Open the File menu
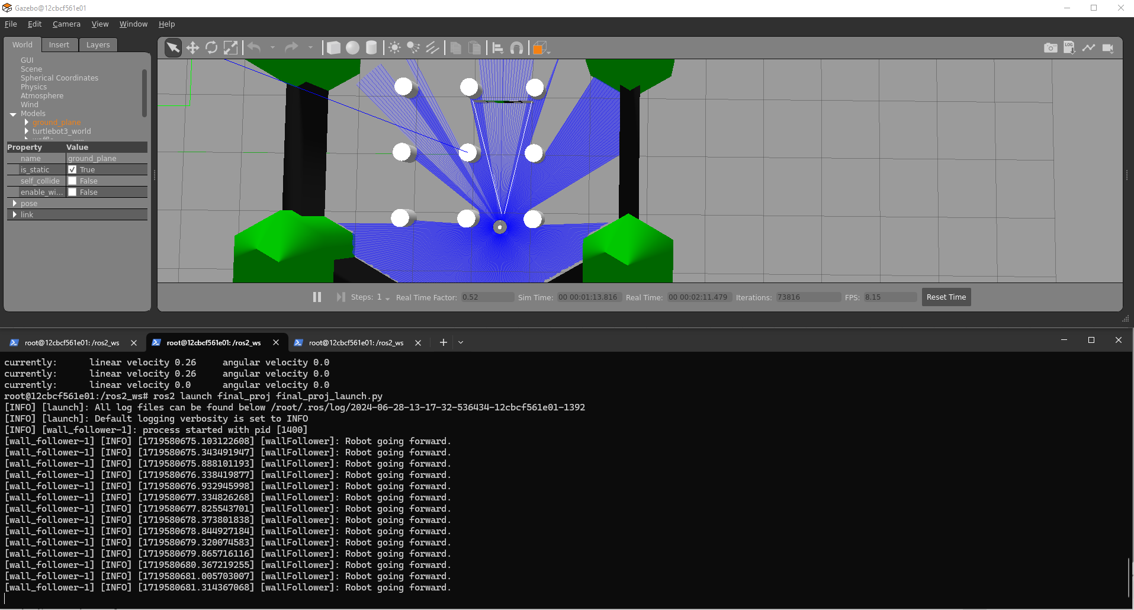 click(x=11, y=24)
